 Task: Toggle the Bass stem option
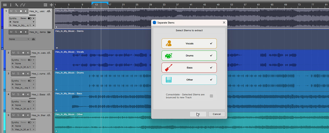point(189,68)
